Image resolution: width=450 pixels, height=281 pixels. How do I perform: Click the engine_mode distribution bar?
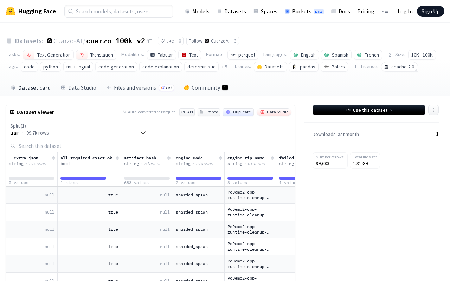point(199,178)
